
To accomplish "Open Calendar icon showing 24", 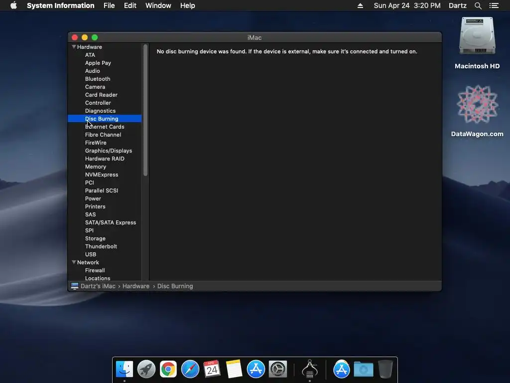I will pos(212,369).
